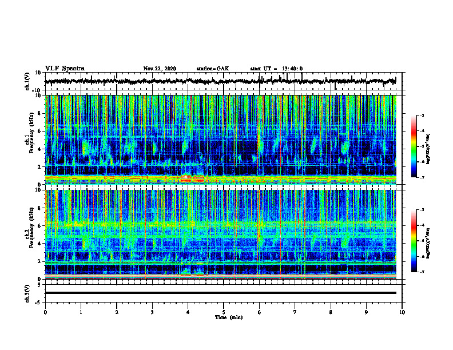Click the time axis tick label "7"

[x=295, y=312]
